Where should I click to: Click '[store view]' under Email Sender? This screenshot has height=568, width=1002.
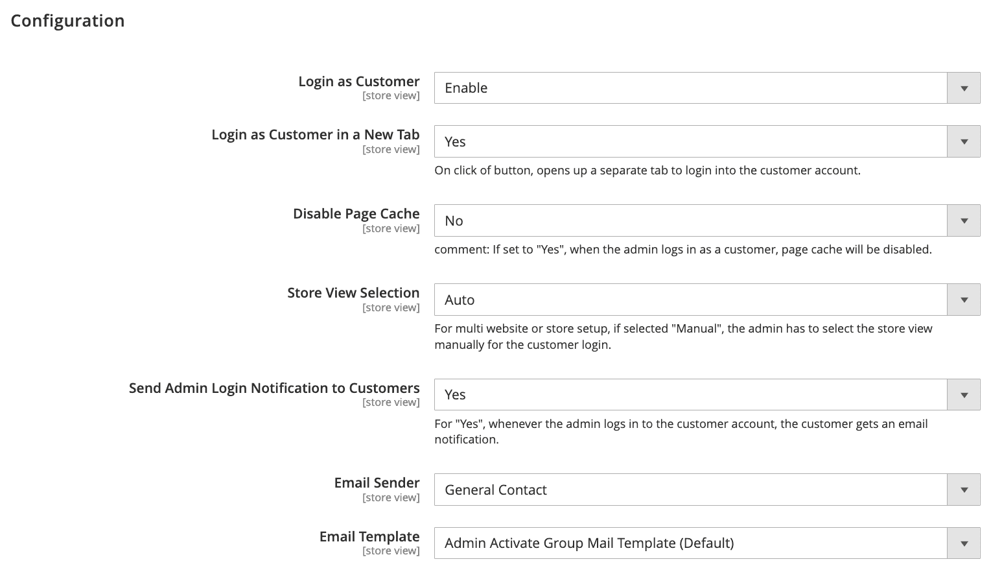tap(391, 498)
